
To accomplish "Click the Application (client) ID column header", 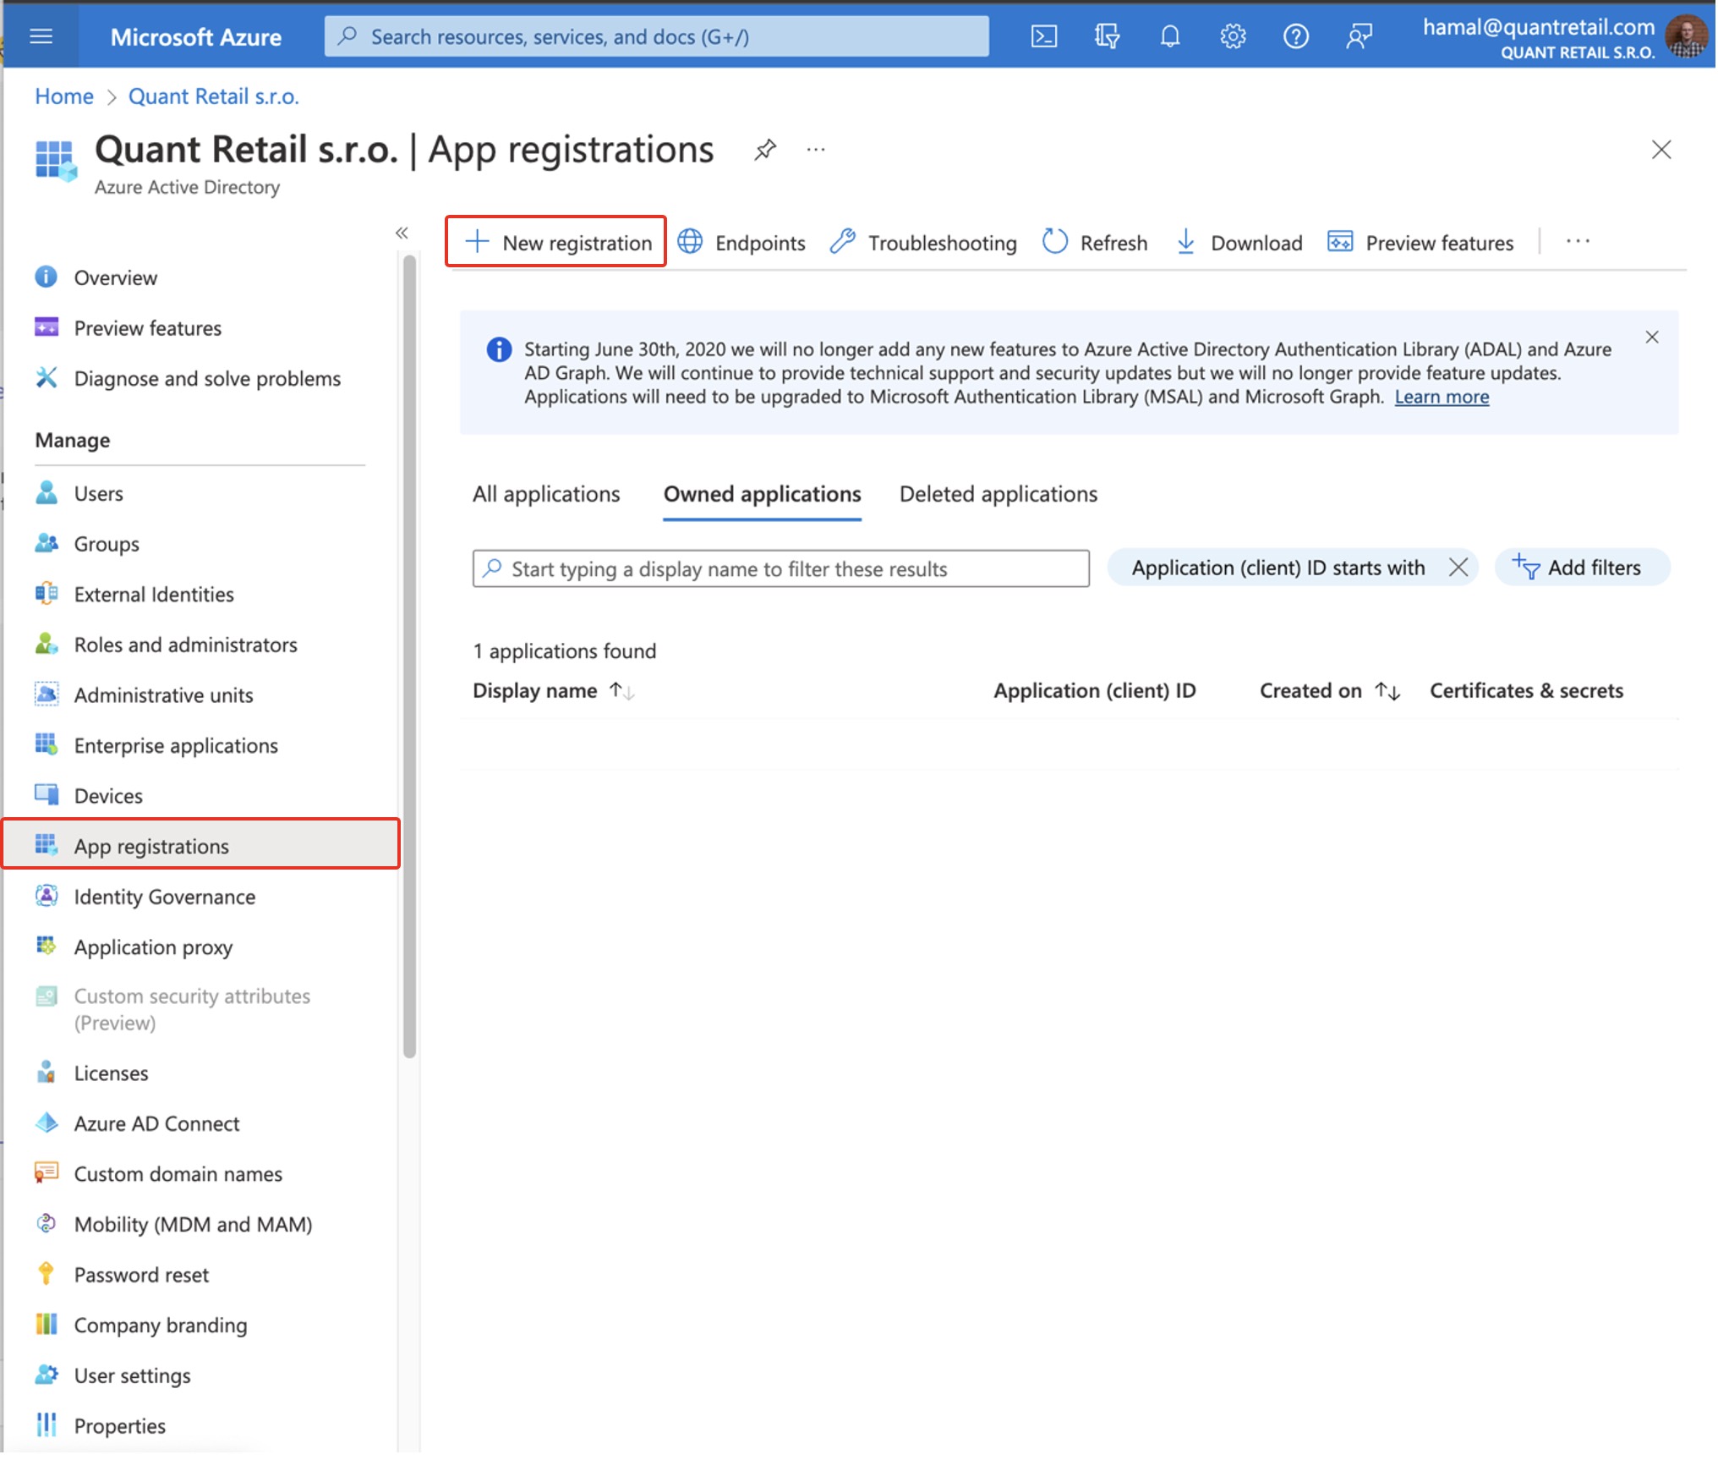I will pyautogui.click(x=1097, y=691).
